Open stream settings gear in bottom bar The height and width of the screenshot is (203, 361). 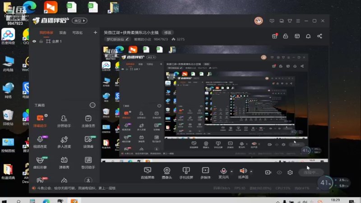[x=290, y=172]
